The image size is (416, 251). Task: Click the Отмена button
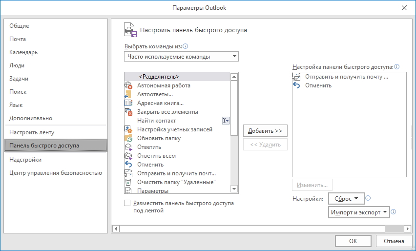pos(394,241)
